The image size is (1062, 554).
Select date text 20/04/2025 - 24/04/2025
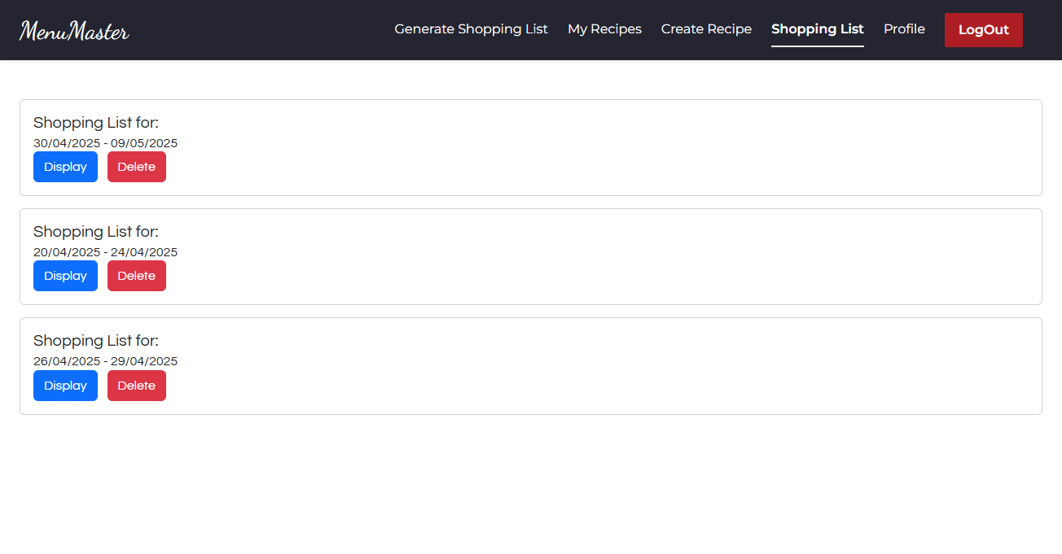pyautogui.click(x=105, y=252)
